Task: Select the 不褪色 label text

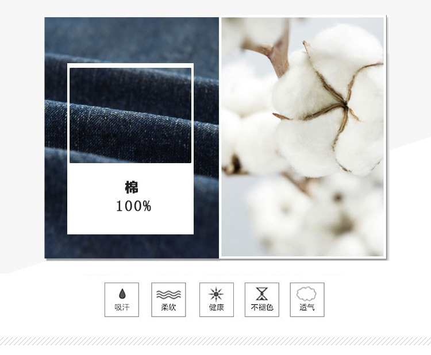Action: pos(262,307)
